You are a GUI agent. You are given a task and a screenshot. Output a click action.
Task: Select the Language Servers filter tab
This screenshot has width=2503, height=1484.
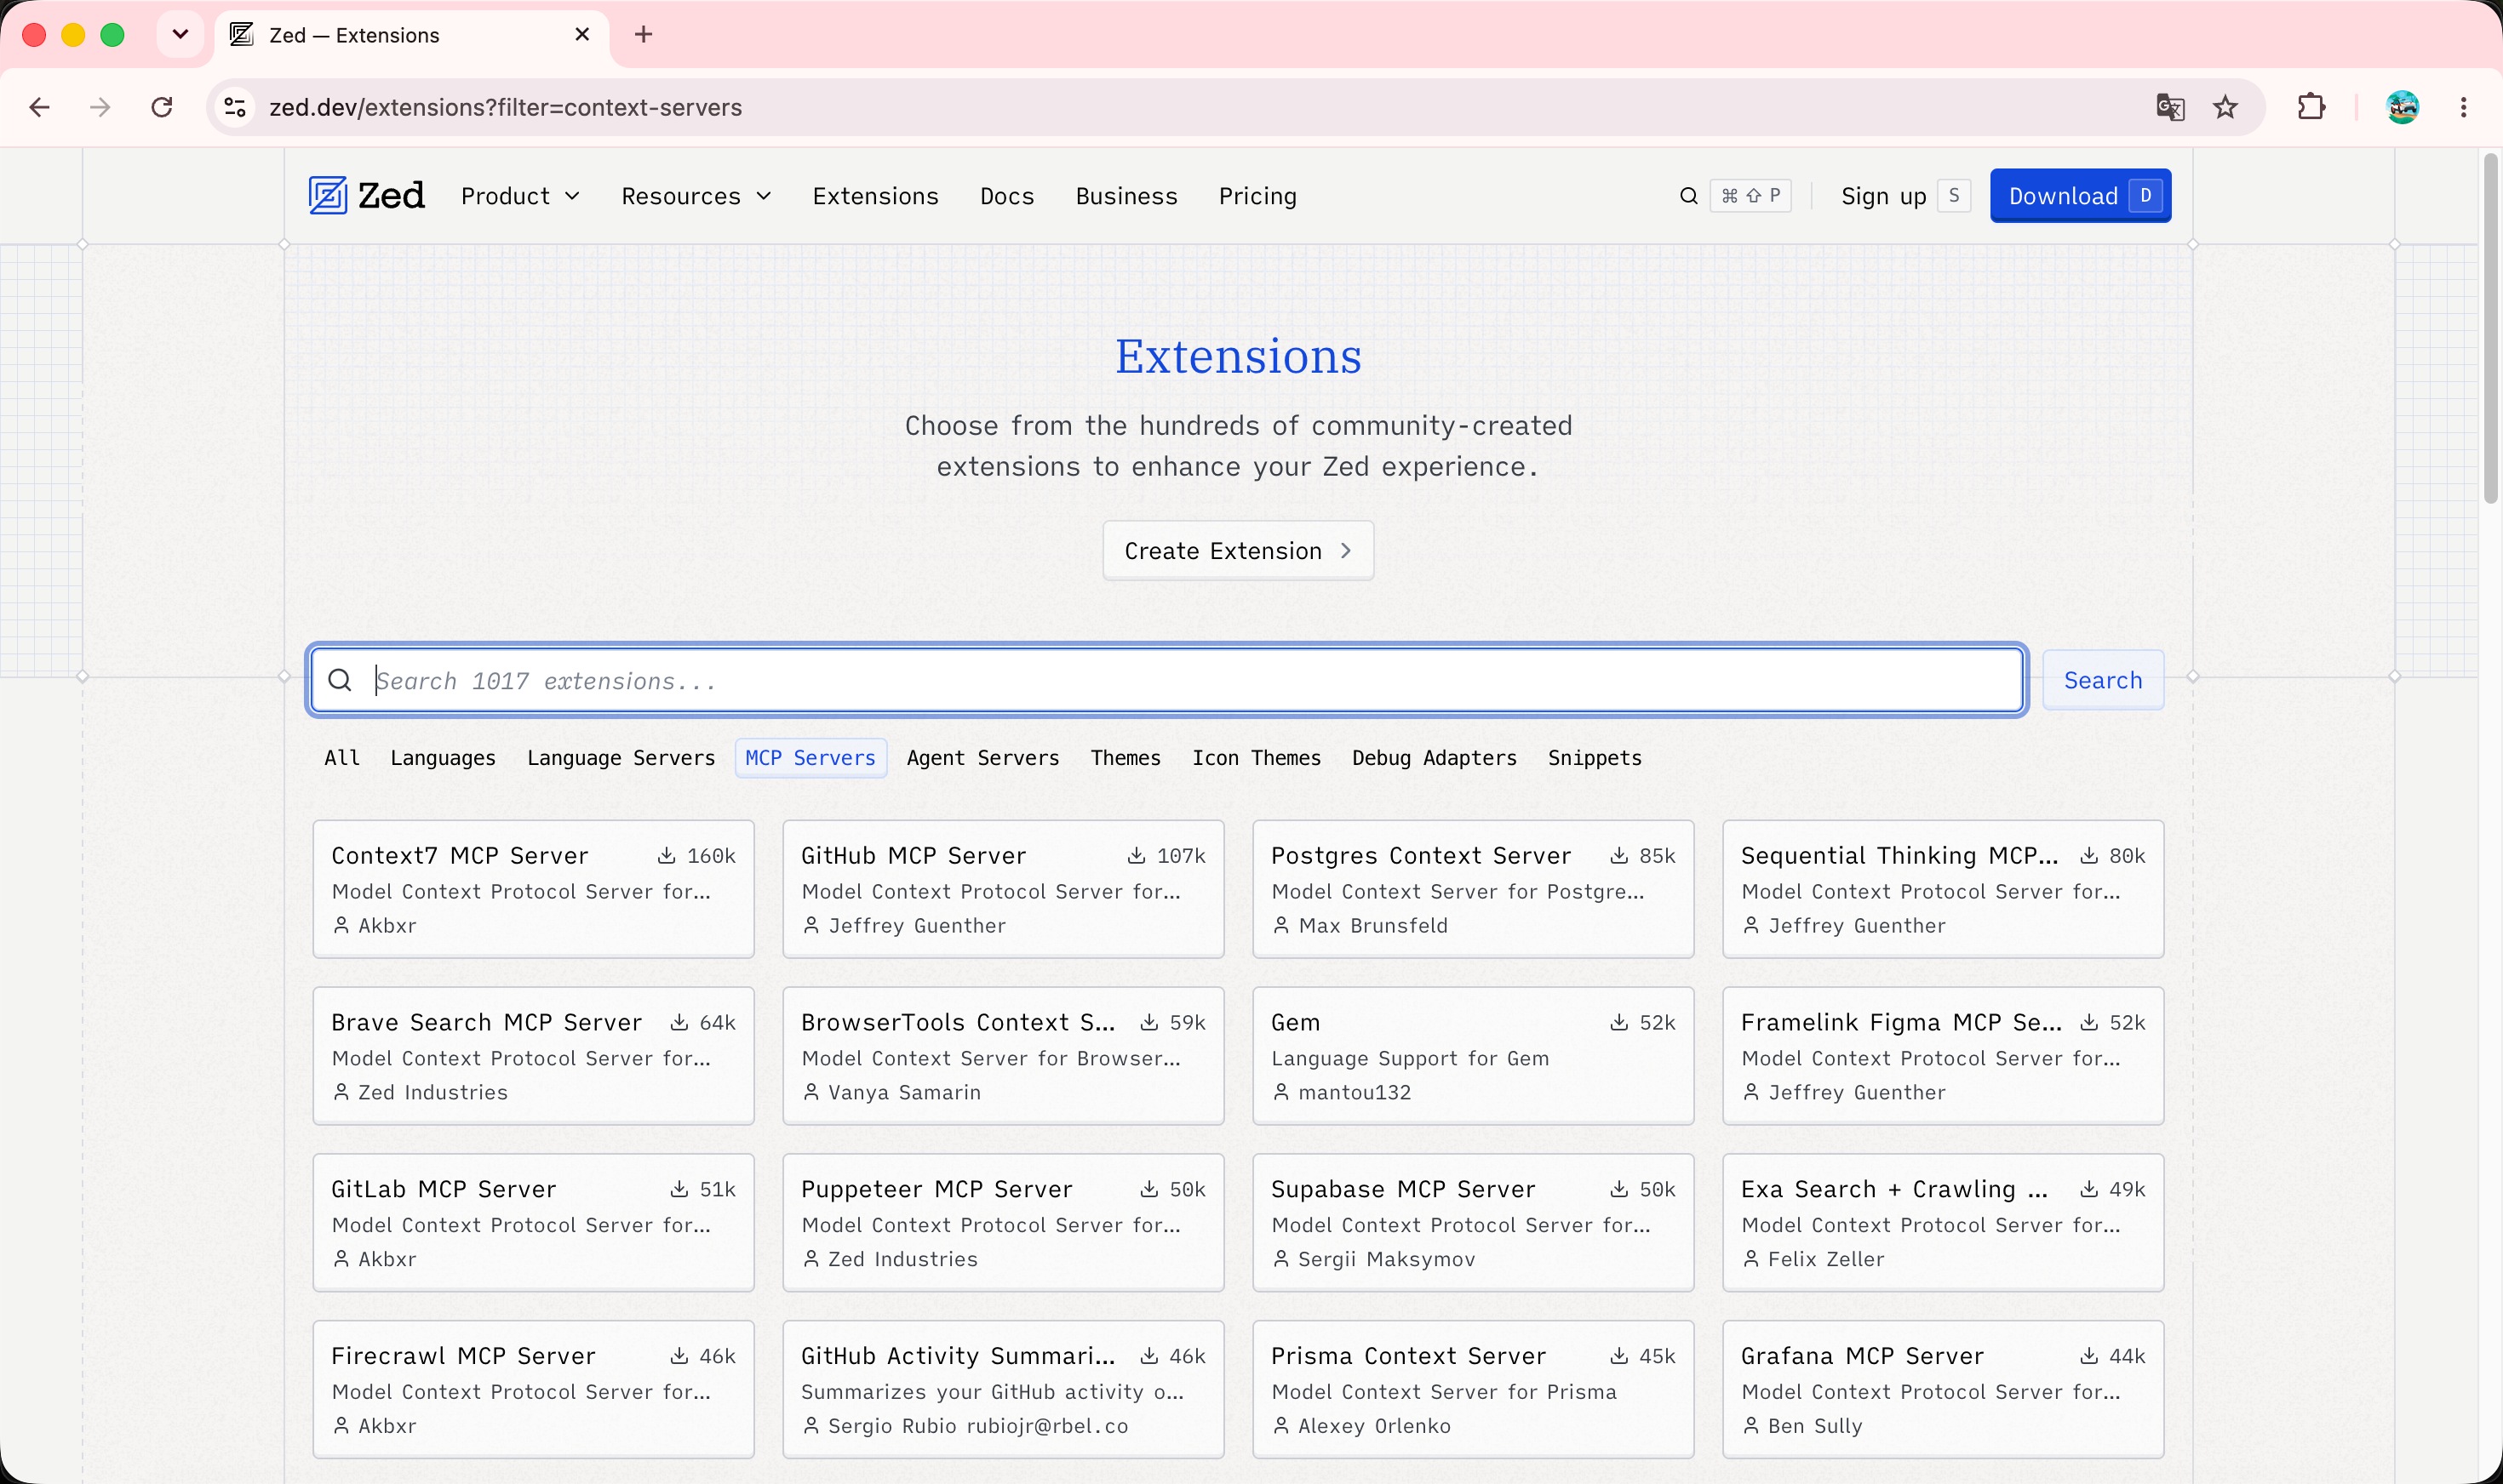621,758
